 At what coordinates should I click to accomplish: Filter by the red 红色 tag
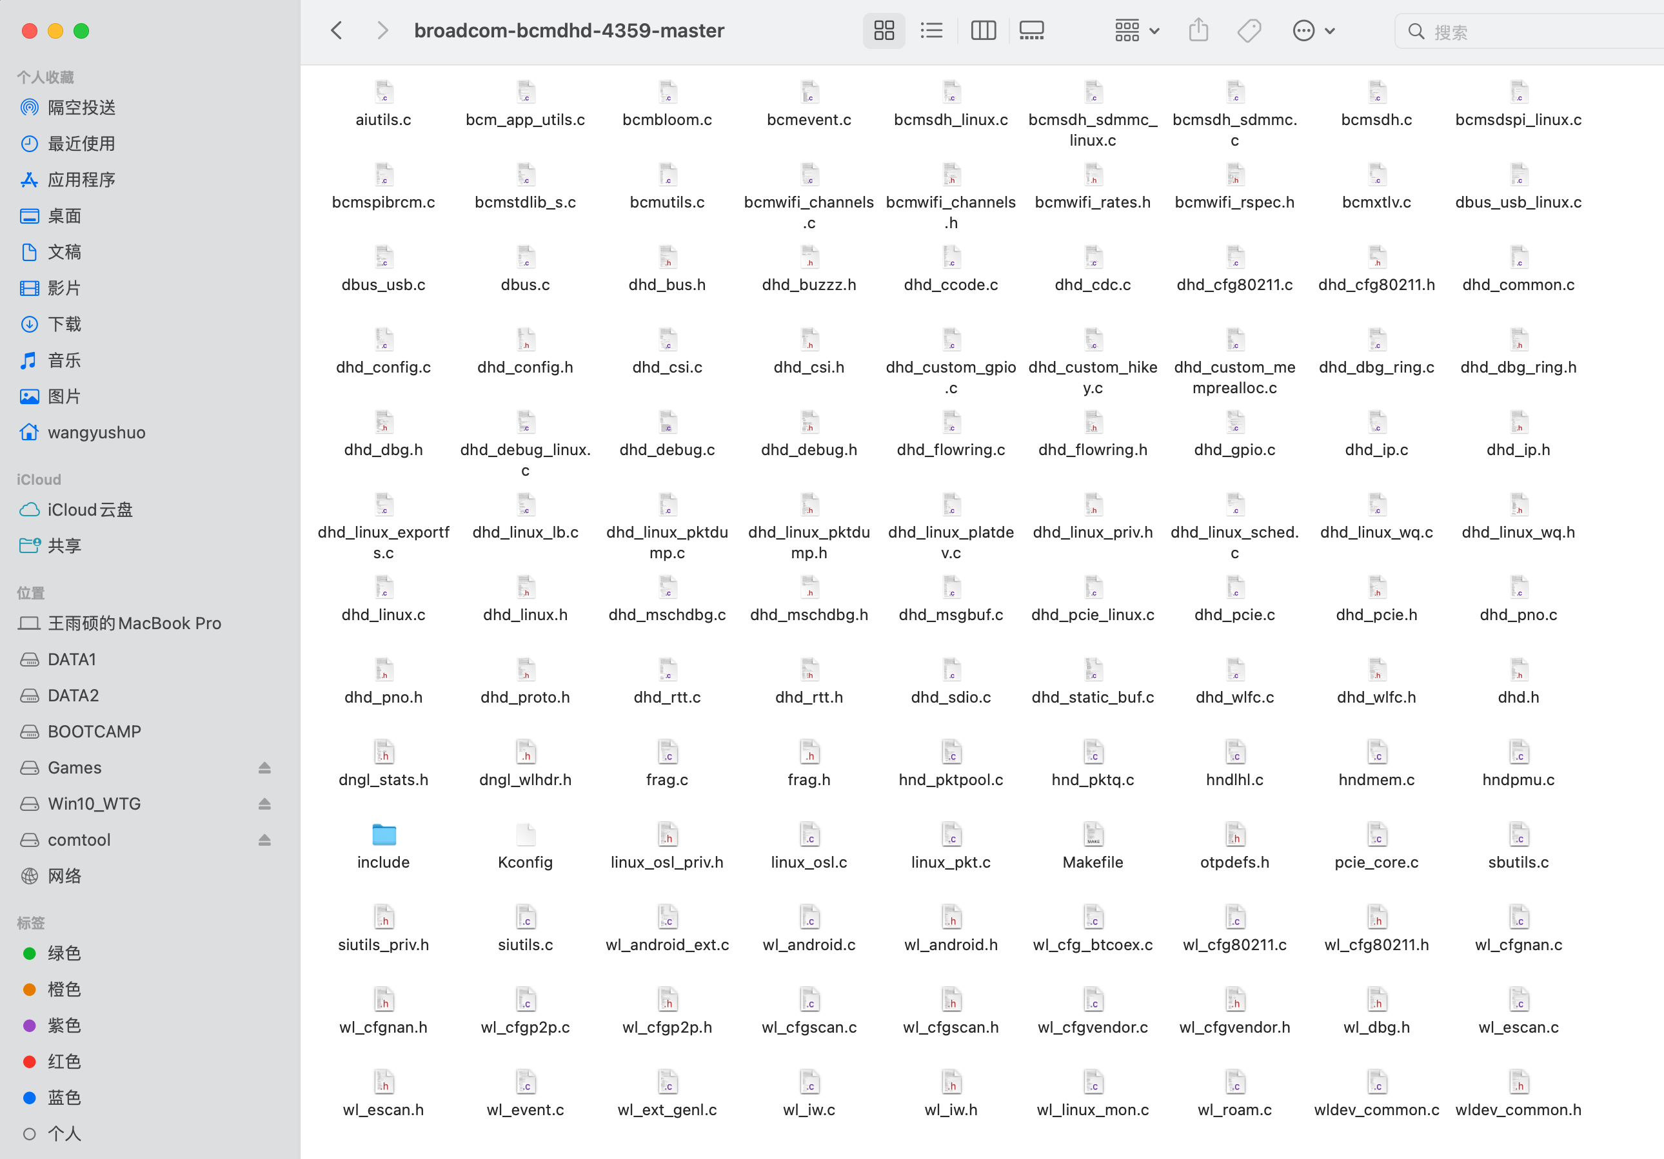[64, 1061]
